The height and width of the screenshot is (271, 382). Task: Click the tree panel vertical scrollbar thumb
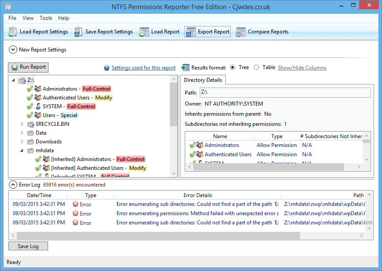173,105
